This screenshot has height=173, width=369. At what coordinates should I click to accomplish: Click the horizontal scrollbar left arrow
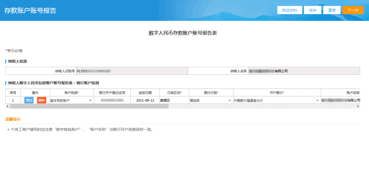[8, 106]
